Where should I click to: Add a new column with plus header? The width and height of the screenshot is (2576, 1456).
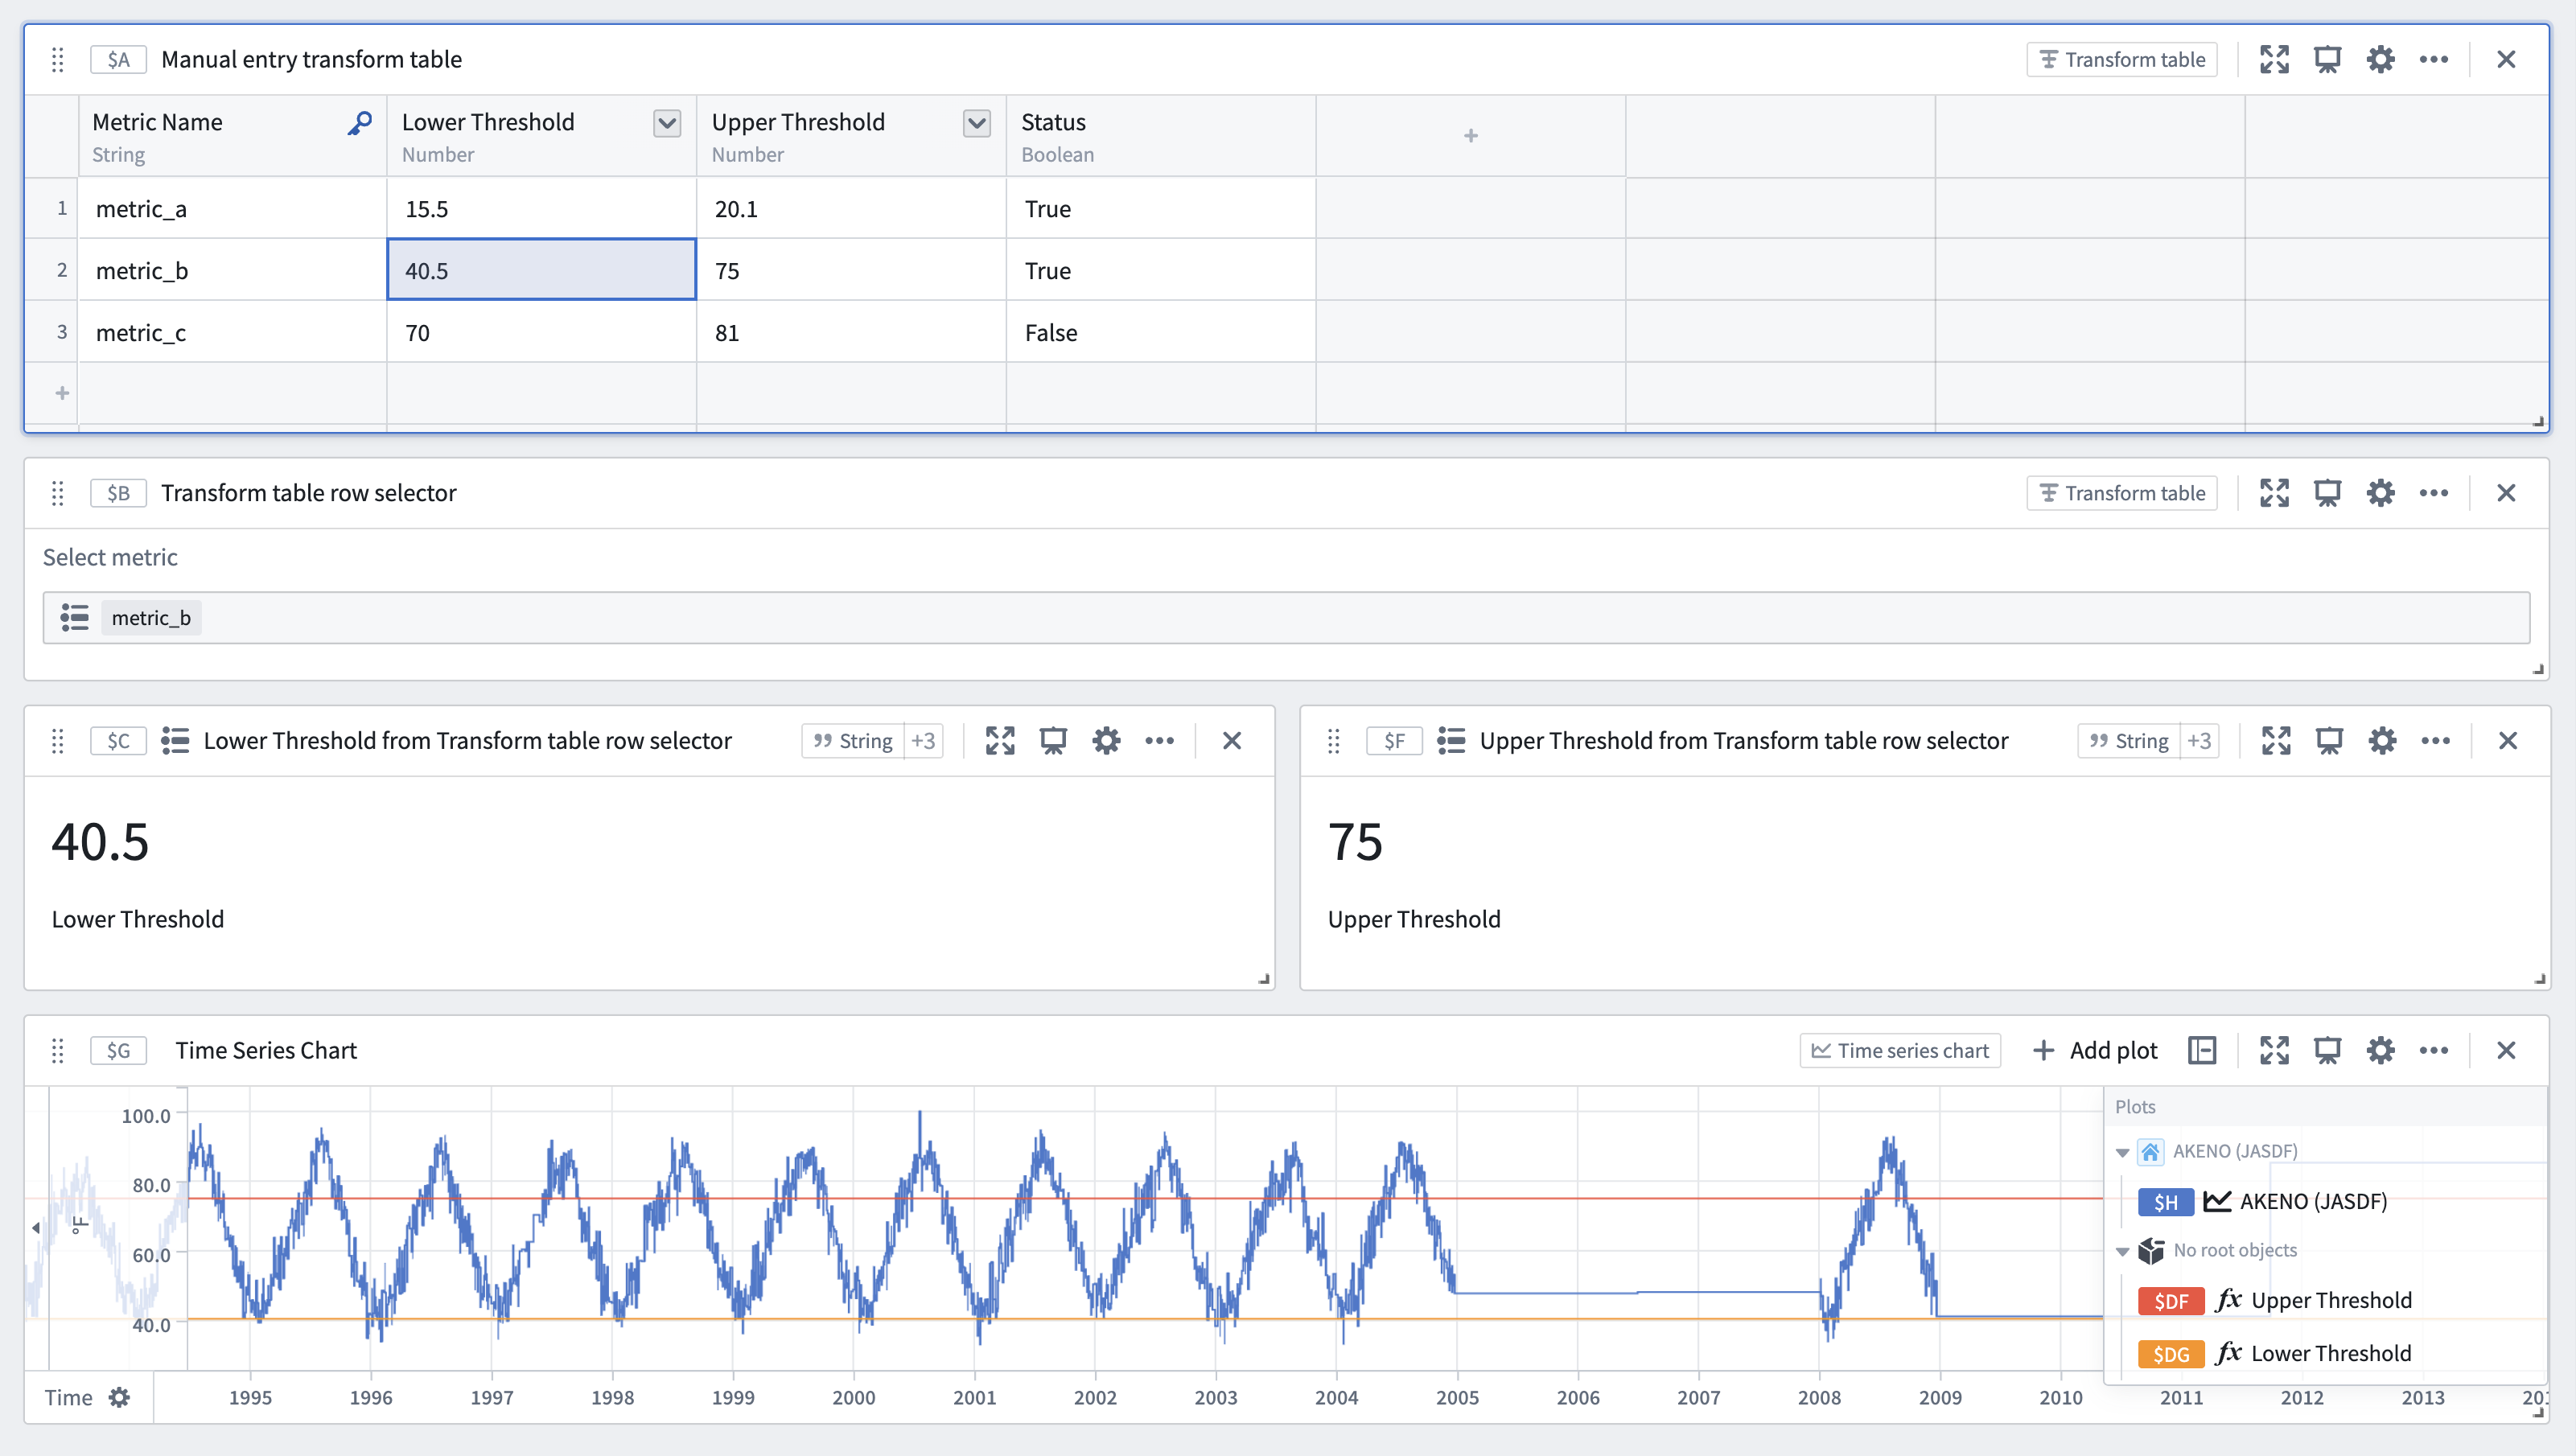pos(1470,136)
